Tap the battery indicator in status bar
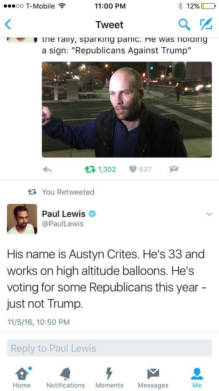The height and width of the screenshot is (391, 219). (x=208, y=6)
